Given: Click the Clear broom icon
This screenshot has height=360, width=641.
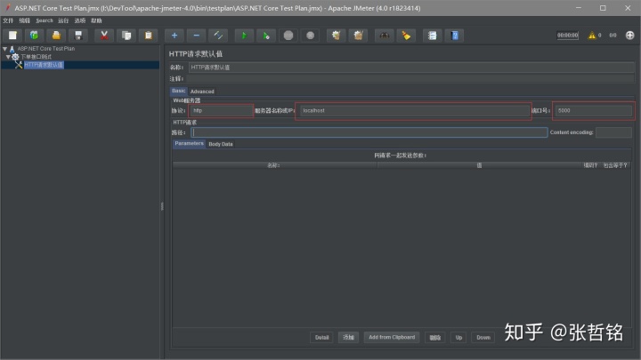Looking at the screenshot, I should [337, 36].
